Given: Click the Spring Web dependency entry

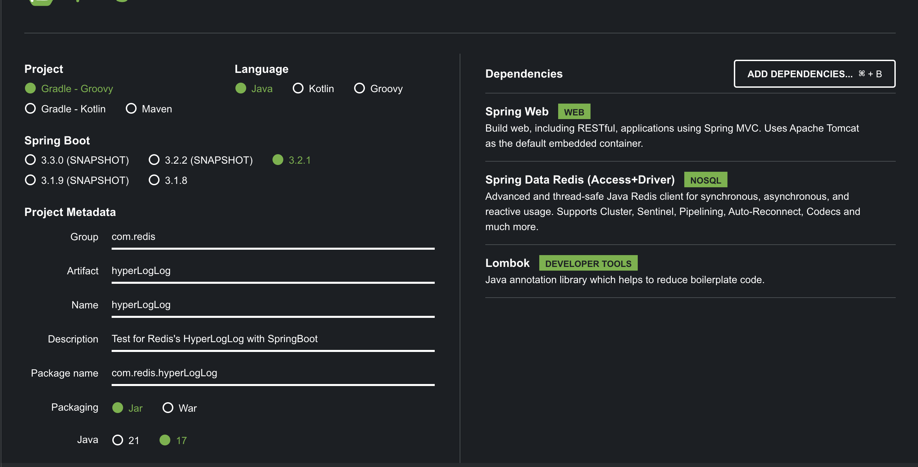Looking at the screenshot, I should (x=690, y=127).
